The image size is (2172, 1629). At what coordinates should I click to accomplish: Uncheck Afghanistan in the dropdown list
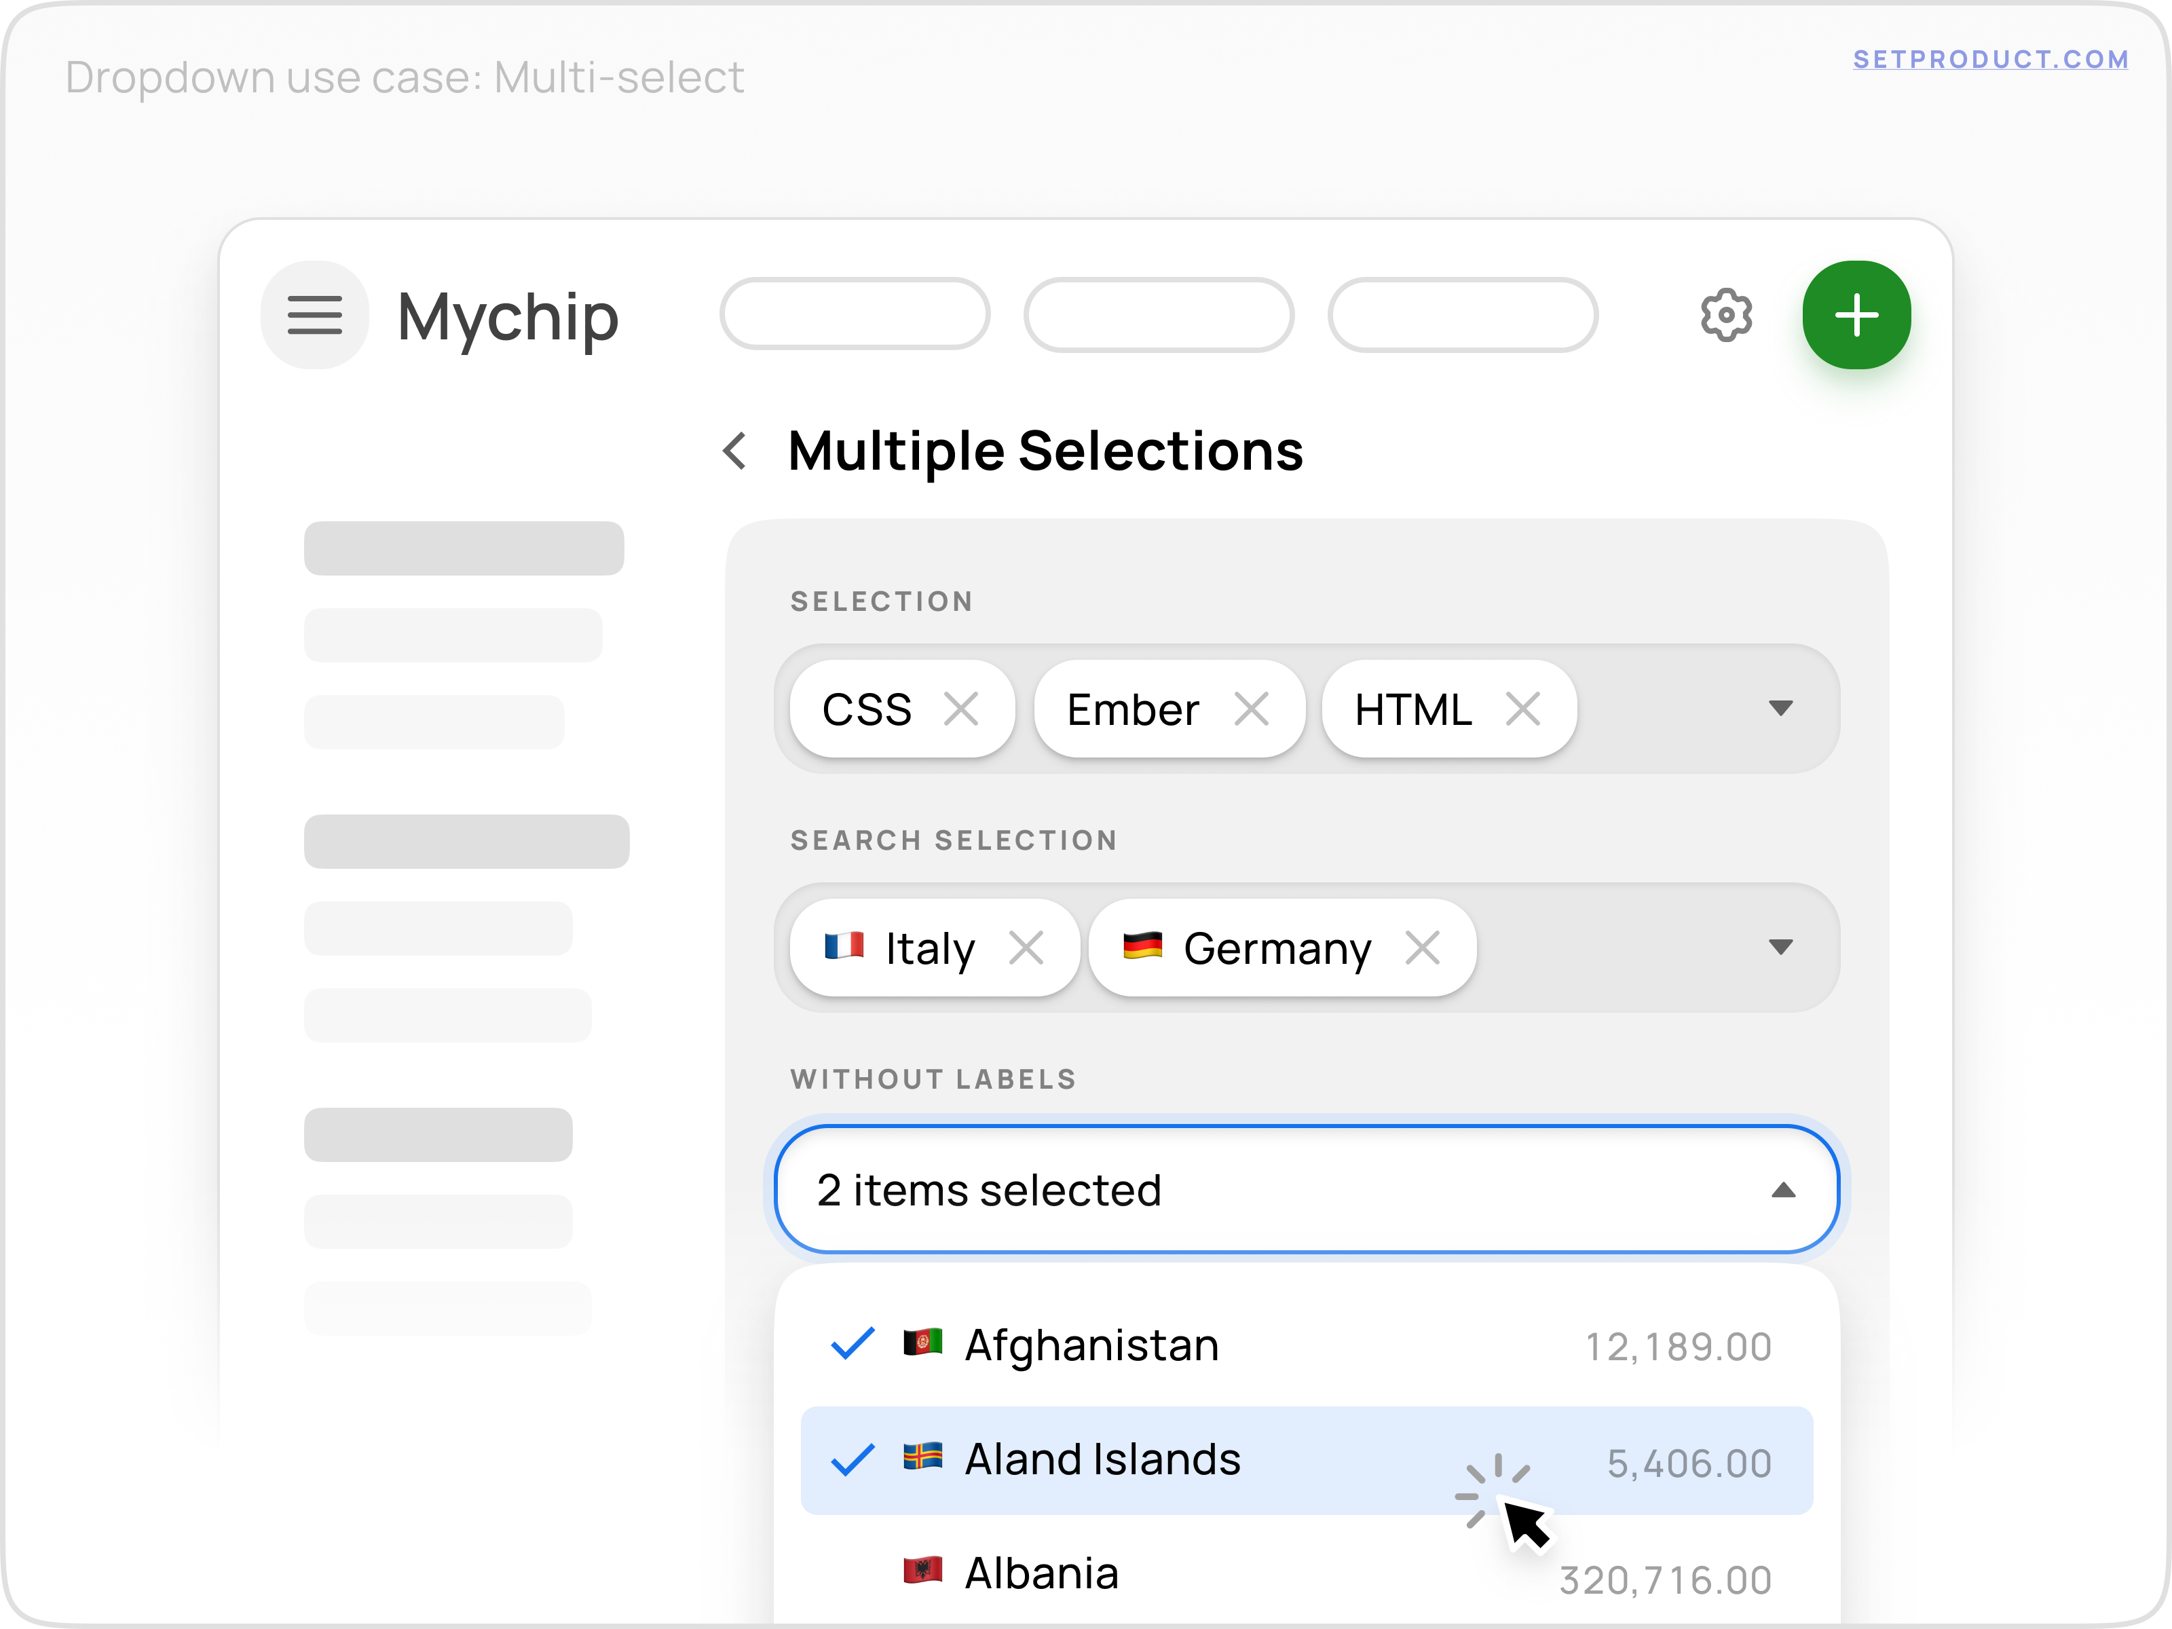853,1344
